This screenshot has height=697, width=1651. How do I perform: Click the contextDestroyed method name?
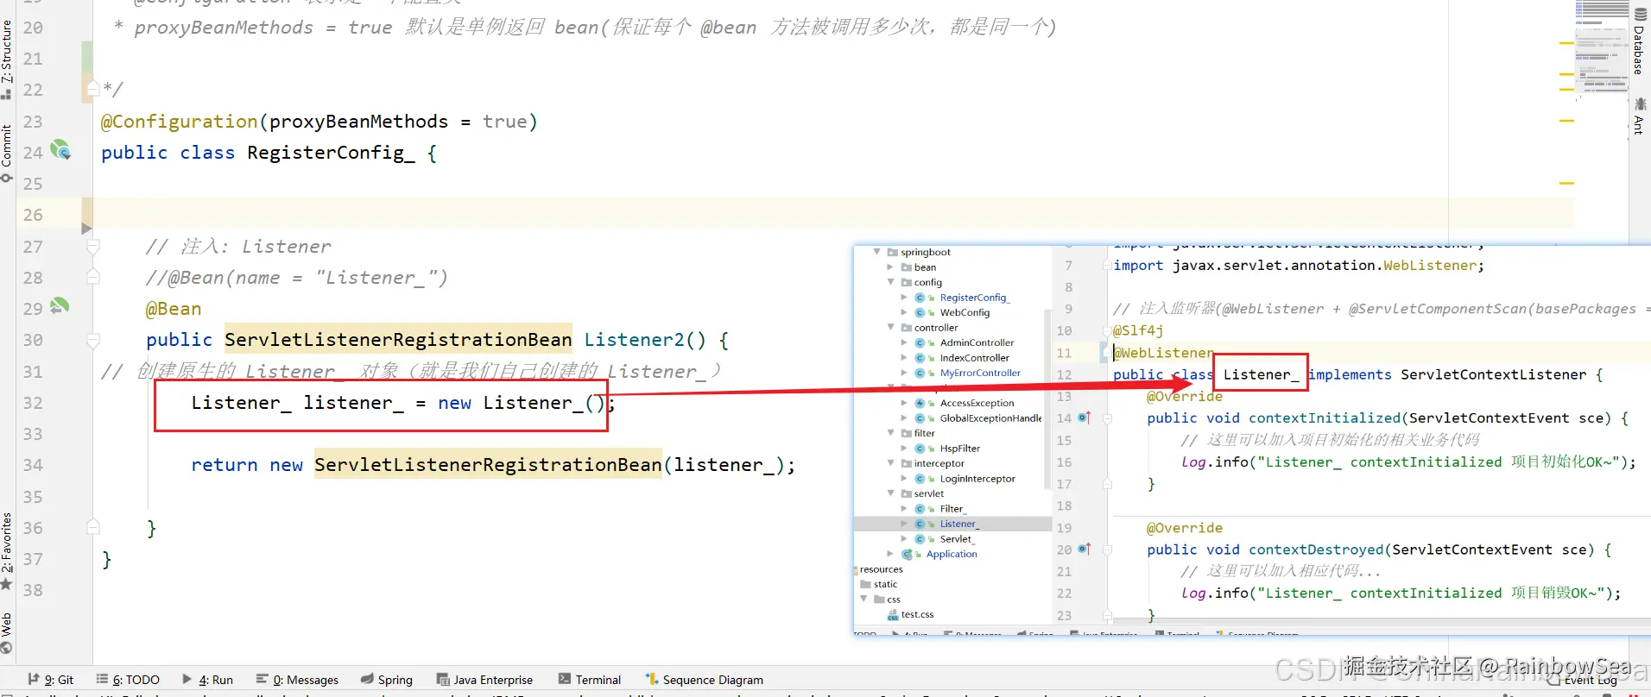coord(1316,549)
